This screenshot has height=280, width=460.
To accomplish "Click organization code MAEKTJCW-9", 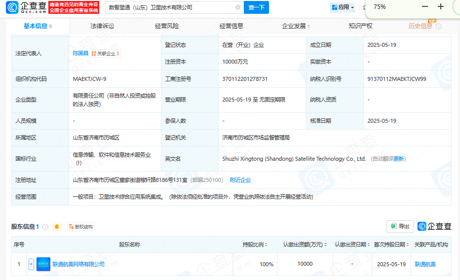I will coord(89,79).
